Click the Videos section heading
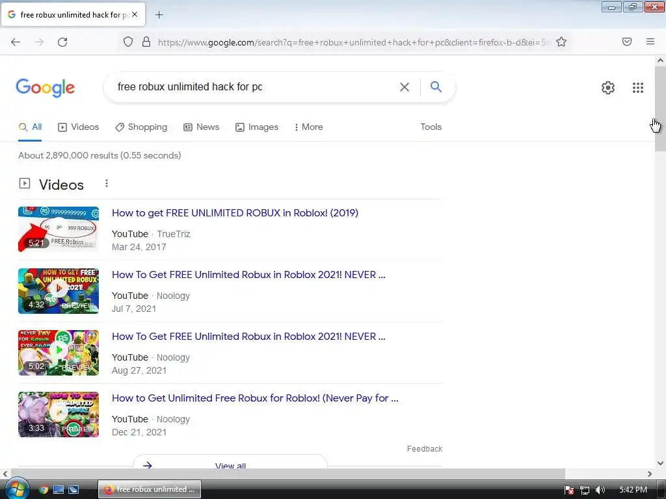The width and height of the screenshot is (666, 499). [x=61, y=185]
